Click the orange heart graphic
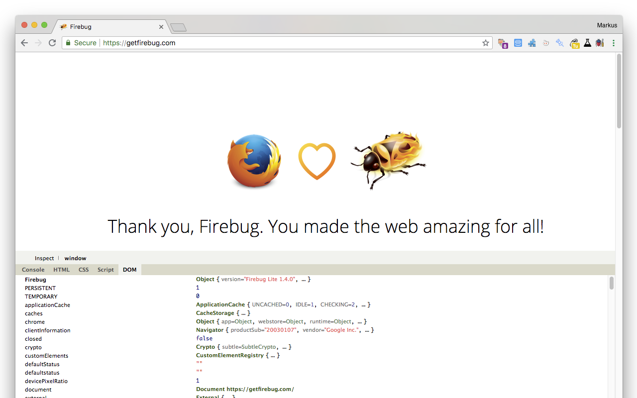Viewport: 637px width, 398px height. click(x=317, y=161)
